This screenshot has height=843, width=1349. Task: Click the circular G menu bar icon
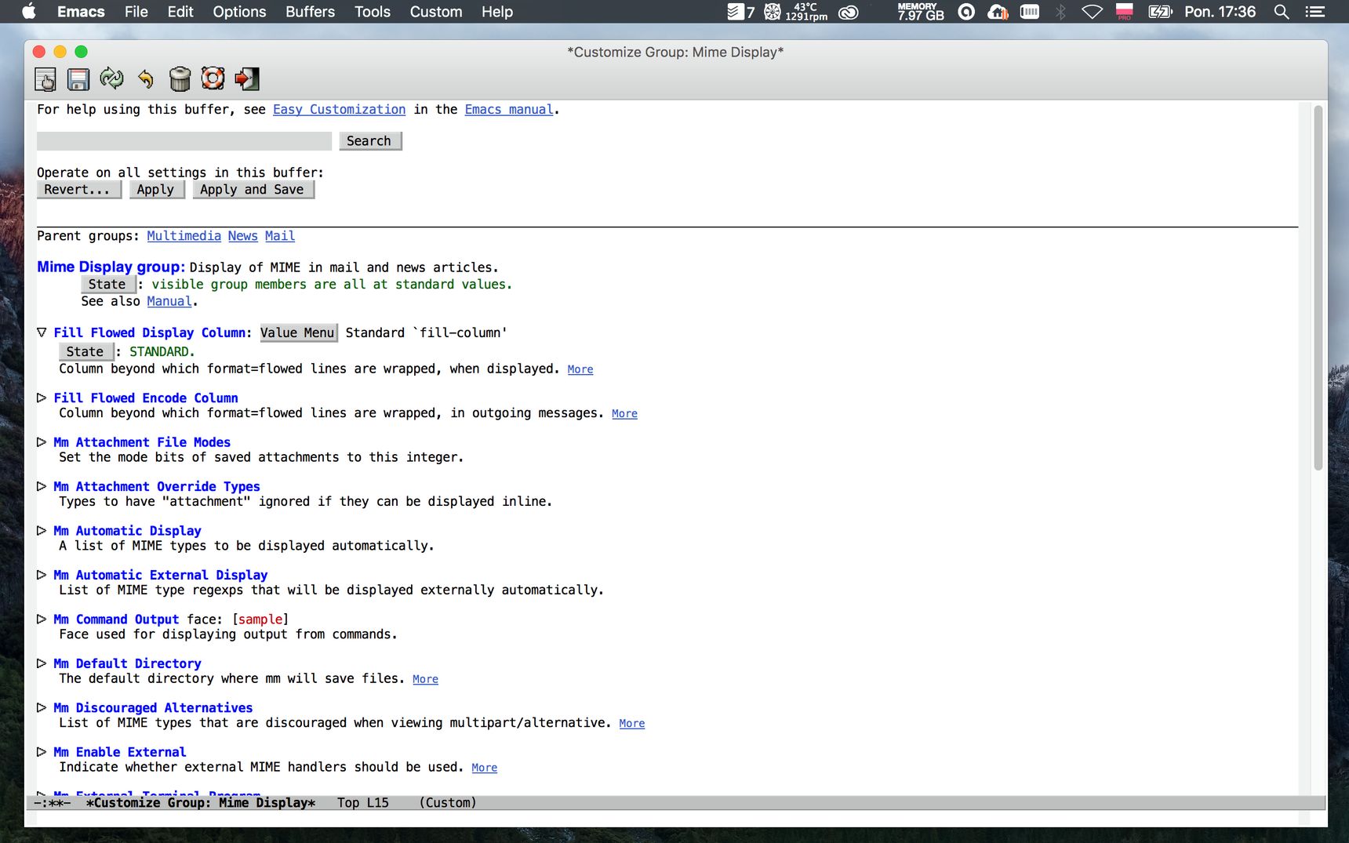click(966, 12)
